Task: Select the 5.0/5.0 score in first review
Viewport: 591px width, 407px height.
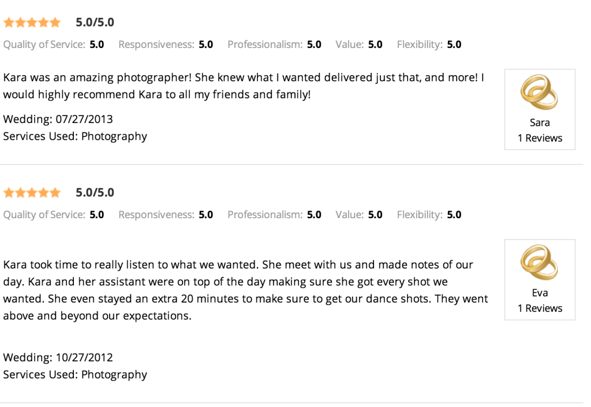Action: 95,23
